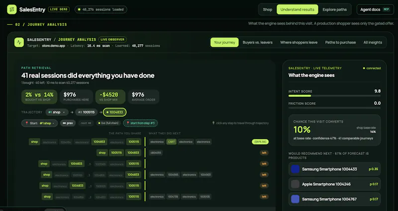
Task: Click the 2% vs 14% stat card
Action: coord(39,96)
